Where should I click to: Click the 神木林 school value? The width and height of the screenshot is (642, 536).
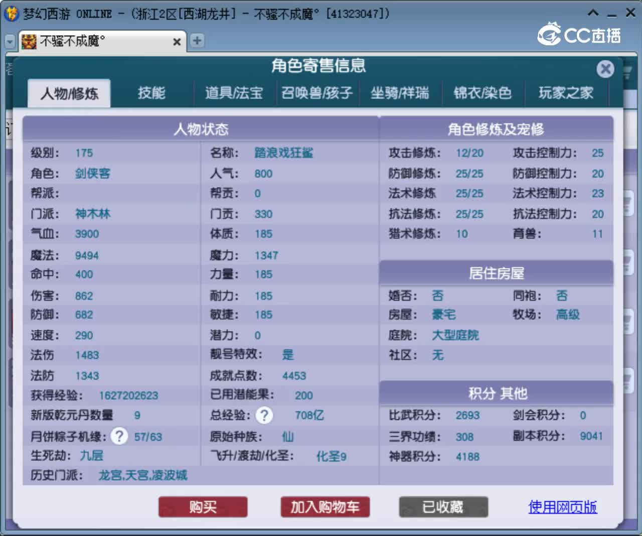[93, 214]
